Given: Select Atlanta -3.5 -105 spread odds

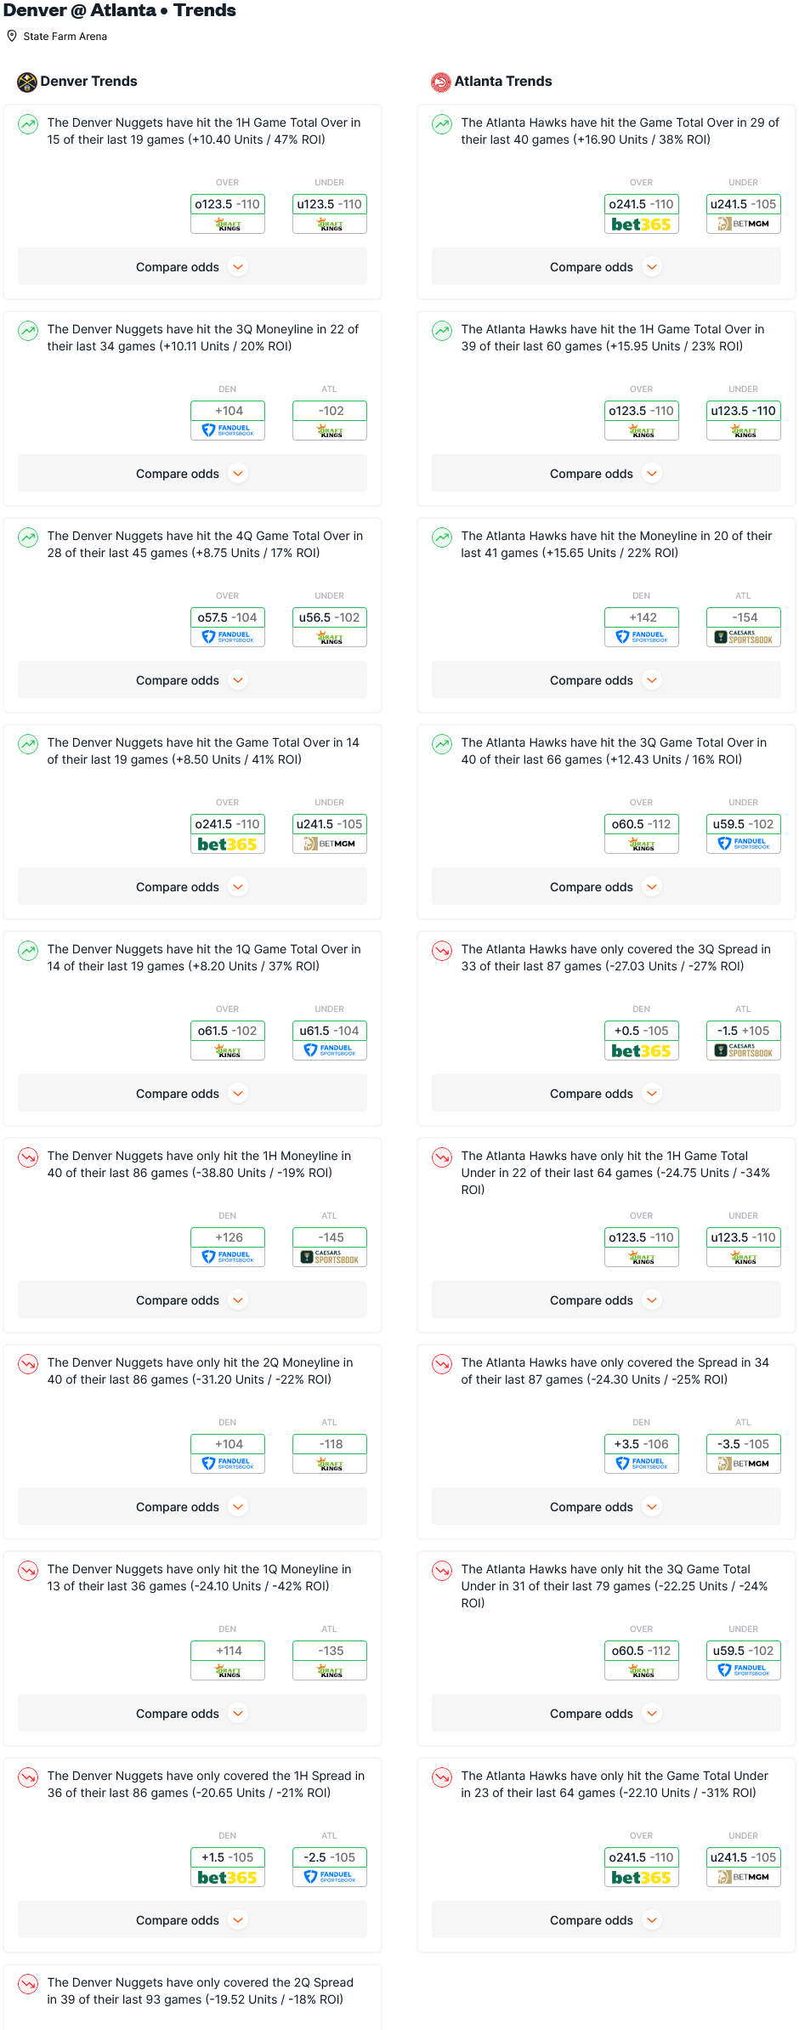Looking at the screenshot, I should 744,1444.
